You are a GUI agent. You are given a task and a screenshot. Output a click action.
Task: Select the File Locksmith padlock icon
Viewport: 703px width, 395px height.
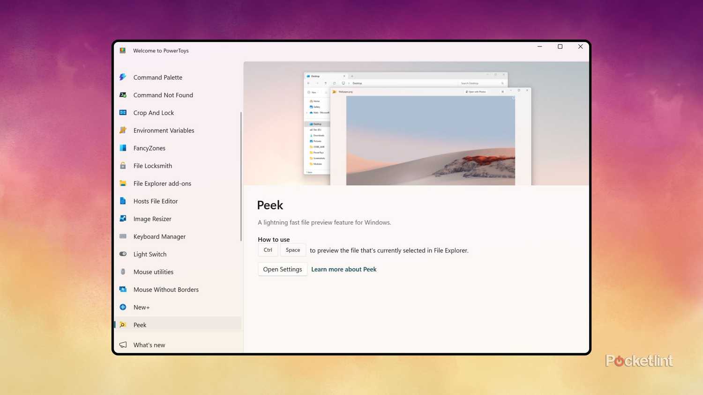(x=123, y=166)
